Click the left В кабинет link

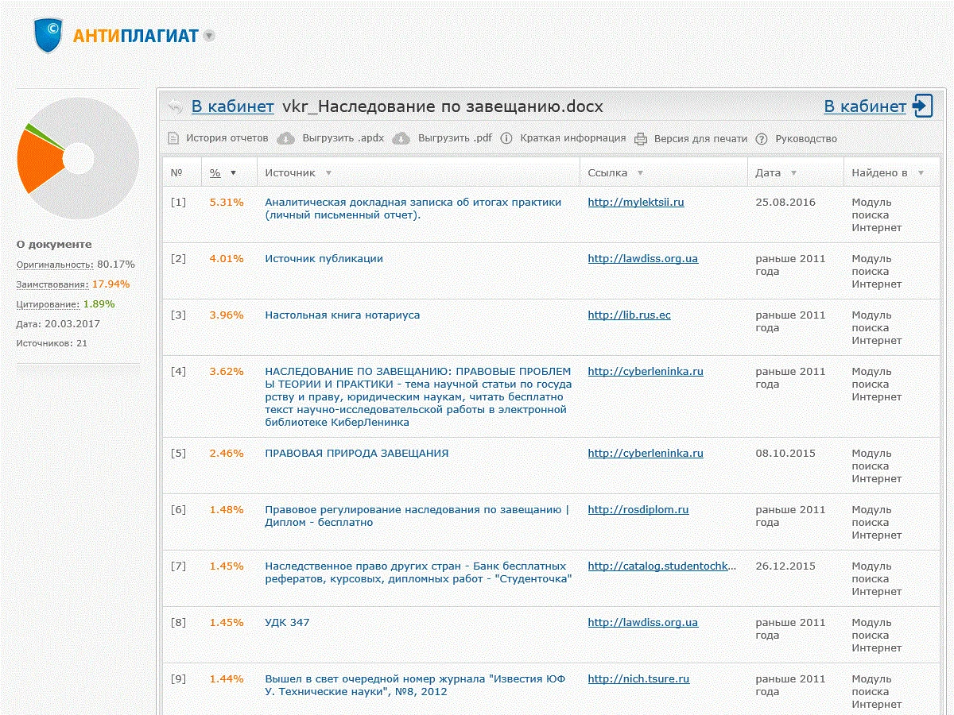(232, 106)
